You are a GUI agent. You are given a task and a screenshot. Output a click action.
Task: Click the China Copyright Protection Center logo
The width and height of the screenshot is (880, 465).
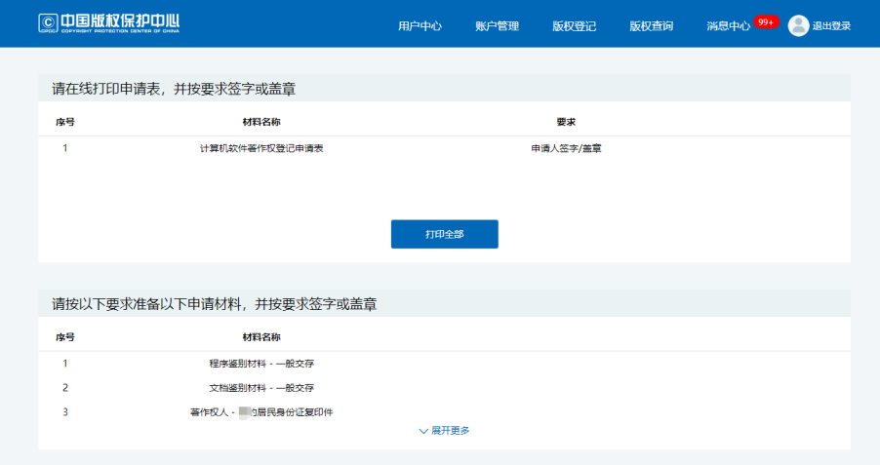click(x=109, y=23)
